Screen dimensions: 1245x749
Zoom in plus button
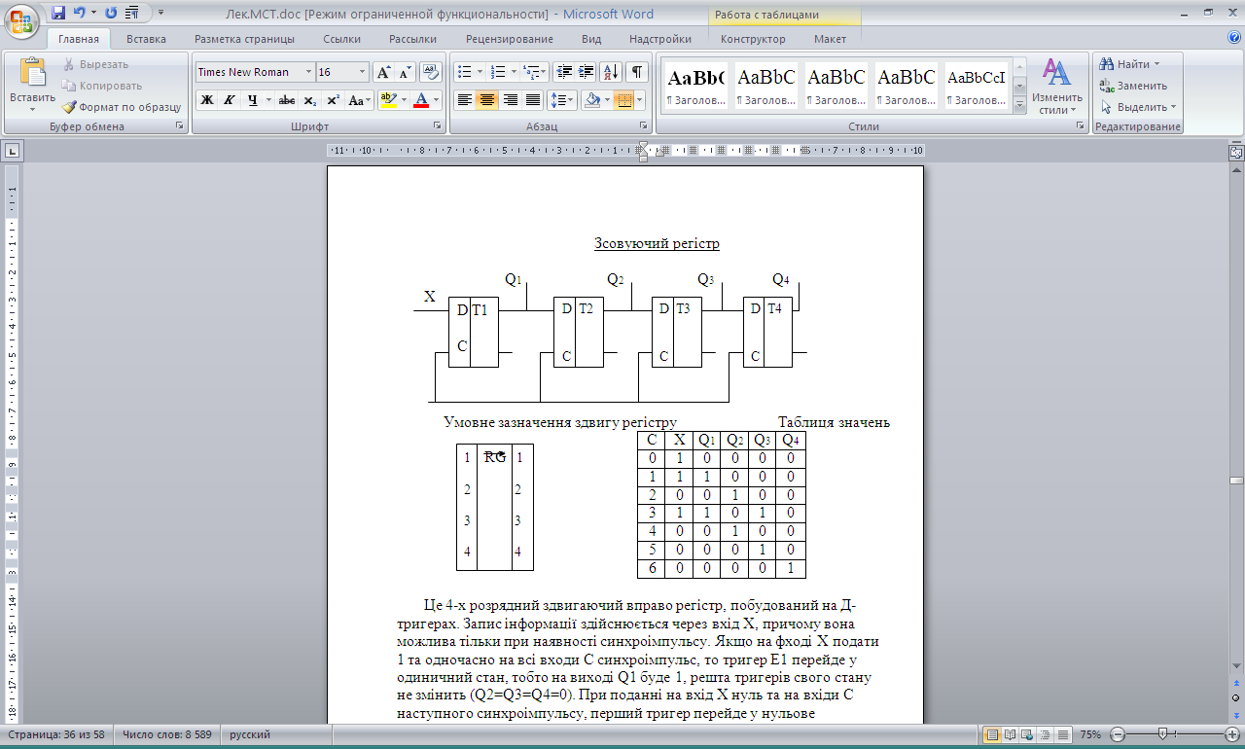pyautogui.click(x=1231, y=734)
